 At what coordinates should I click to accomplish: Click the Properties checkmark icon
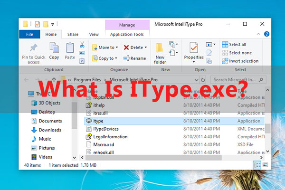[x=193, y=47]
